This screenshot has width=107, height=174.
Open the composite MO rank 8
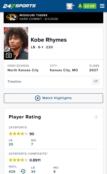pos(54,171)
